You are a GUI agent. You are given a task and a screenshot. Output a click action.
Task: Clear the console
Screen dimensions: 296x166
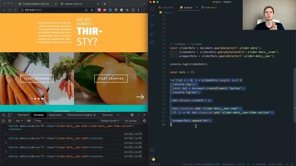coord(10,121)
